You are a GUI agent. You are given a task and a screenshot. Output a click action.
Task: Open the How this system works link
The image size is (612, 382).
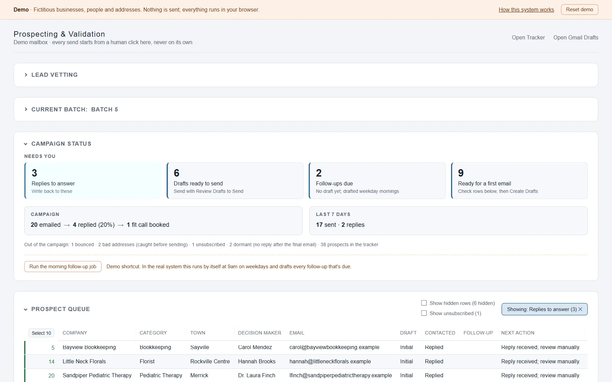click(526, 10)
